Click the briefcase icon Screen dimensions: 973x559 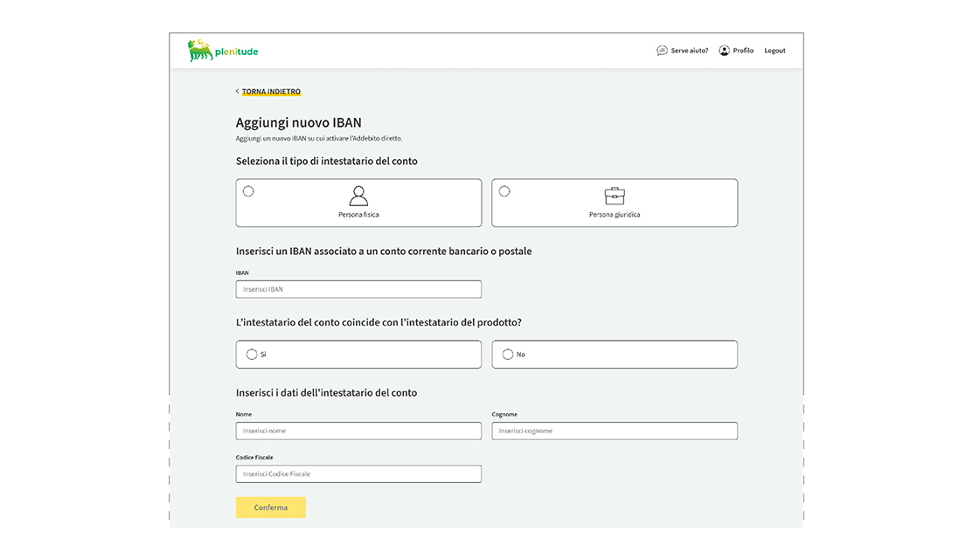coord(615,196)
